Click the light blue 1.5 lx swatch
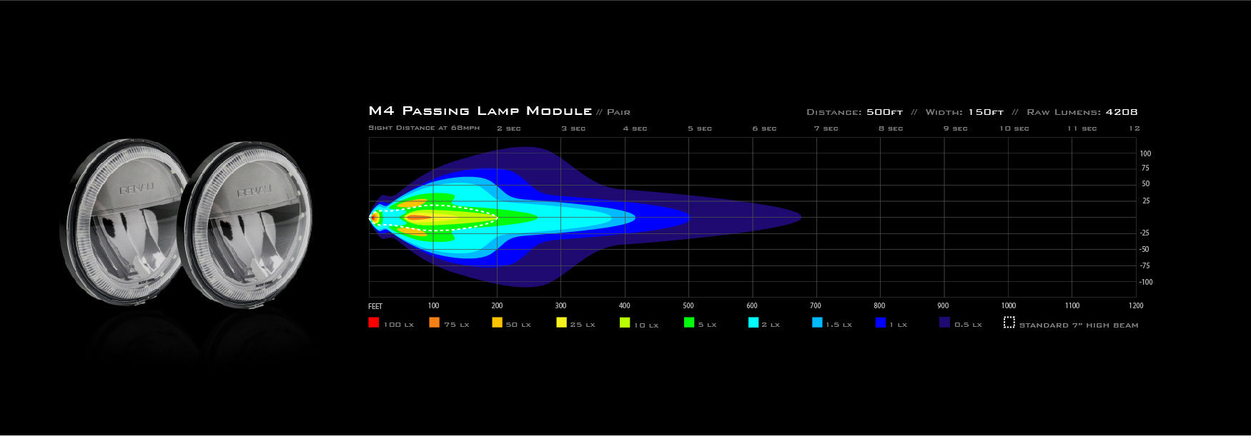Screen dimensions: 1251x436 coord(817,323)
